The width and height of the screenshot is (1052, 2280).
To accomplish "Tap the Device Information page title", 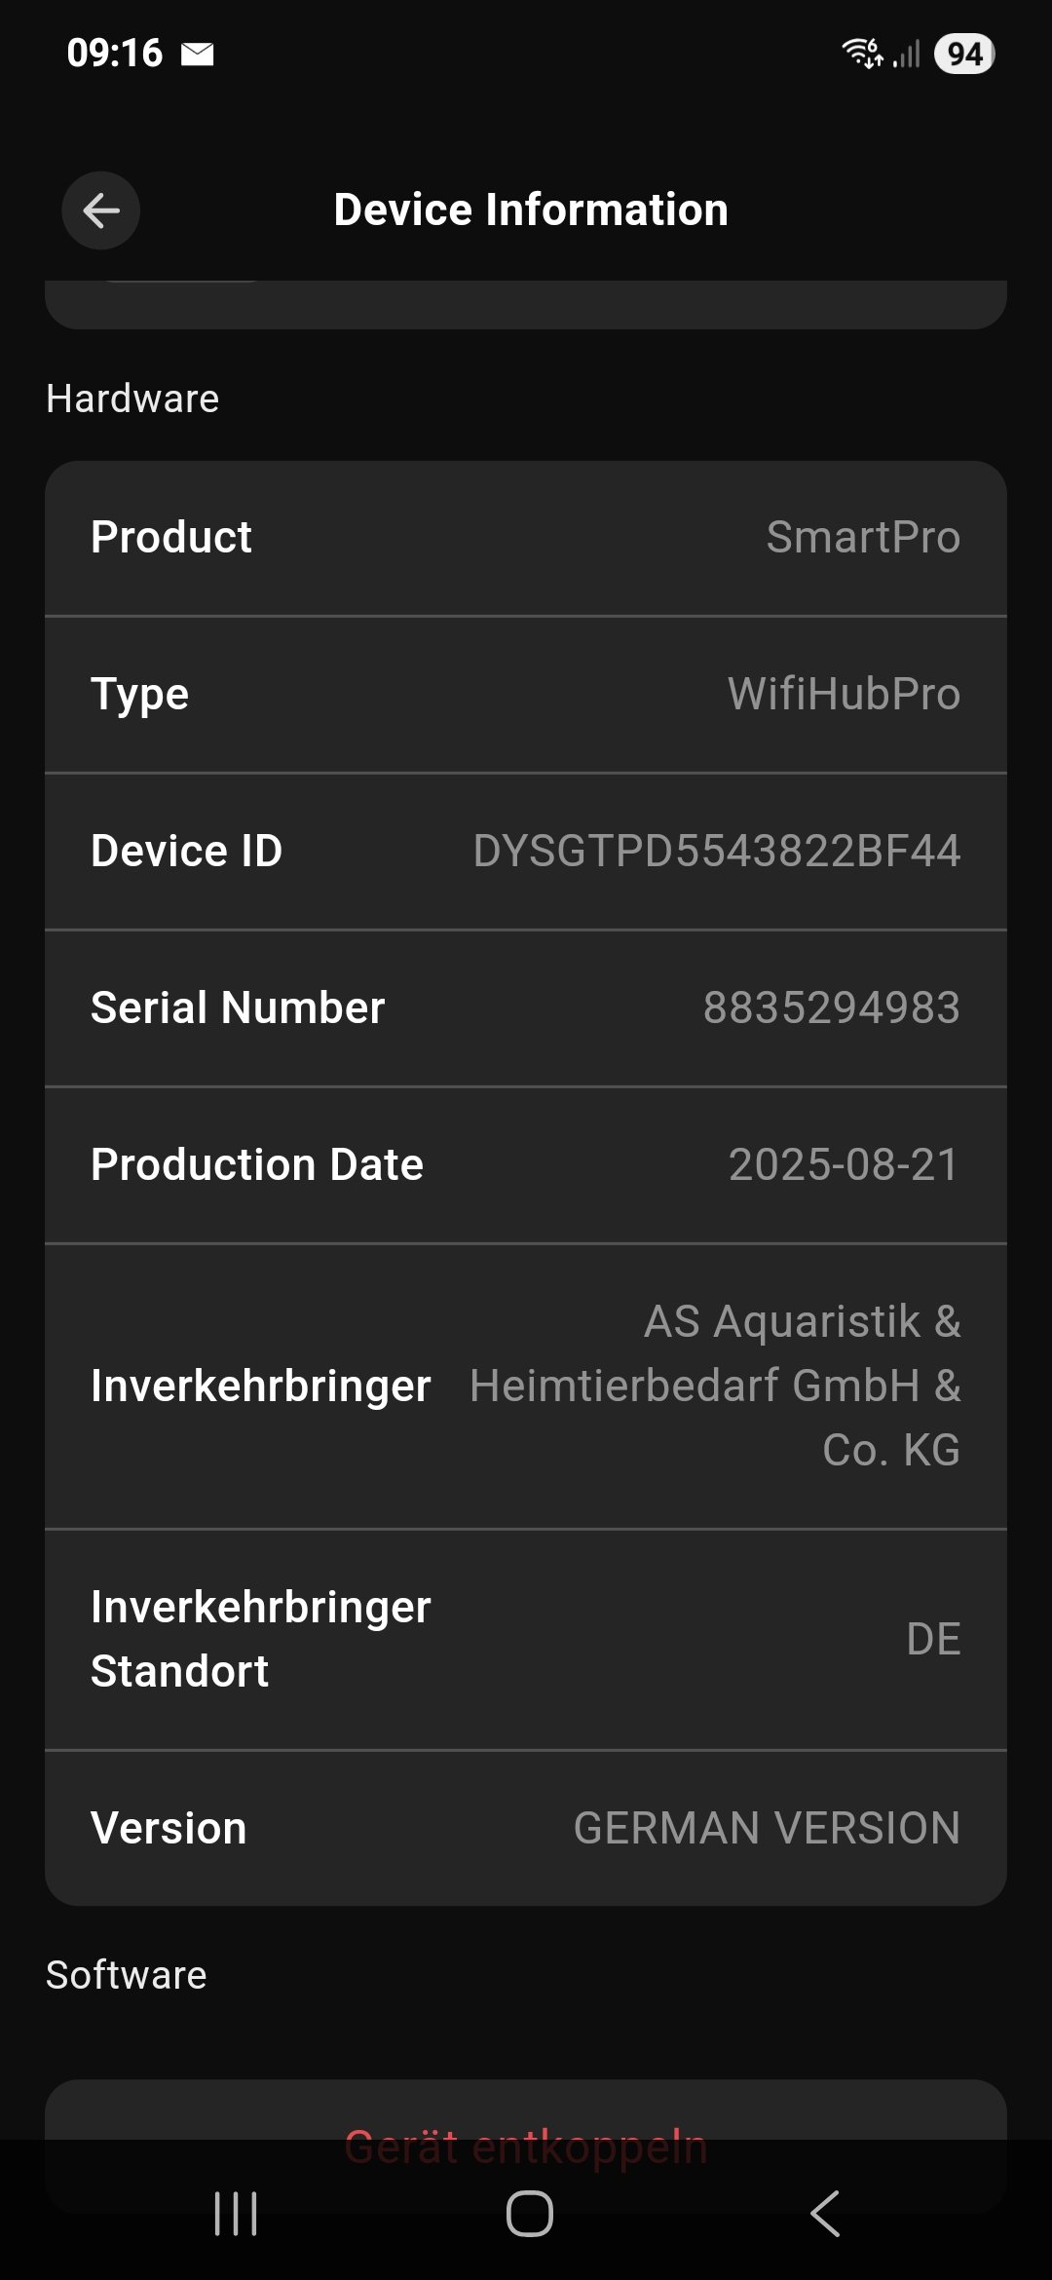I will coord(531,210).
